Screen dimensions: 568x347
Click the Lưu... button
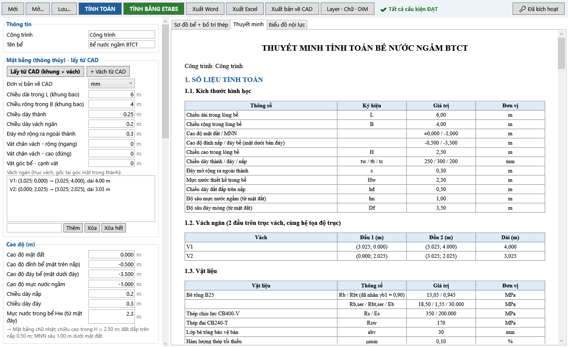(x=64, y=9)
